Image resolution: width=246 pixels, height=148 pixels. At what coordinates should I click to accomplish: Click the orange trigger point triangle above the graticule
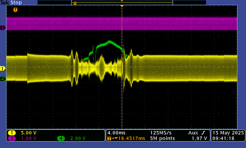[122, 6]
